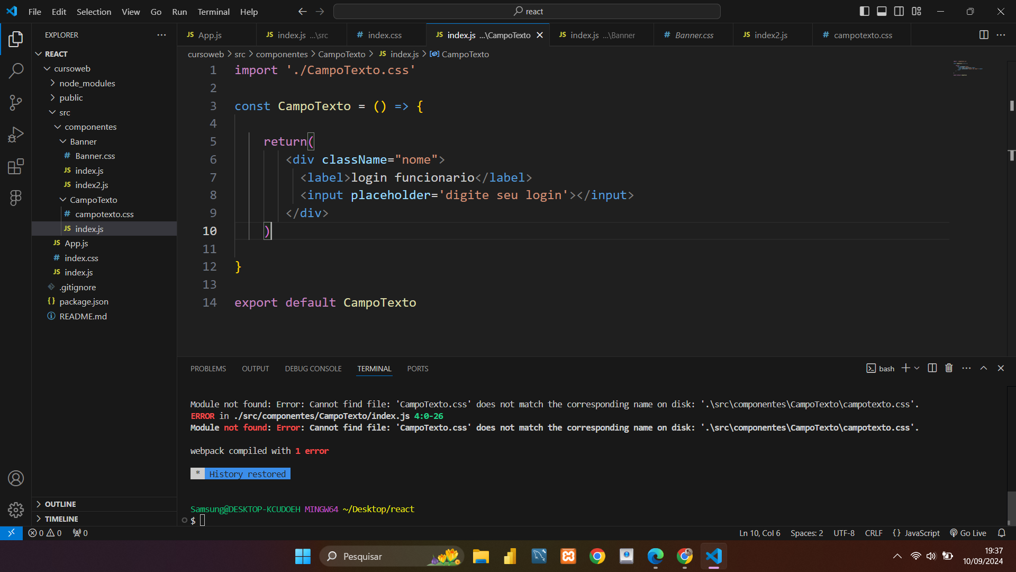This screenshot has width=1016, height=572.
Task: Click the OUTPUT tab in terminal panel
Action: (x=256, y=369)
